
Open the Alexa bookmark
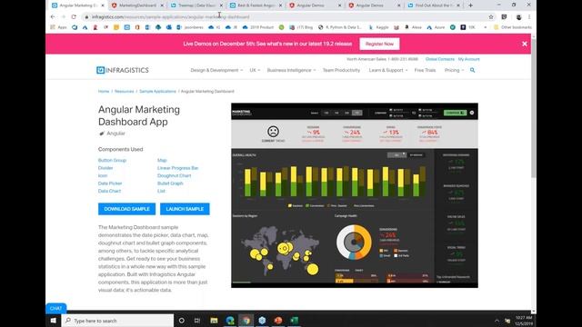(413, 27)
